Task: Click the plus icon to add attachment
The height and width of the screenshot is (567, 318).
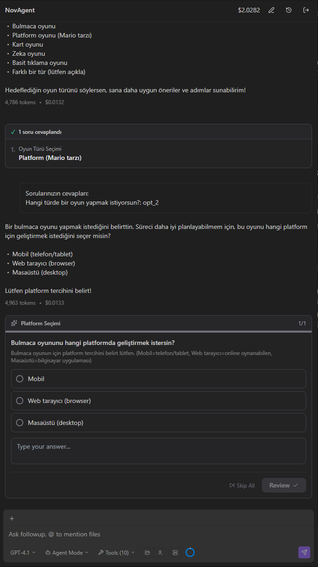Action: point(12,519)
